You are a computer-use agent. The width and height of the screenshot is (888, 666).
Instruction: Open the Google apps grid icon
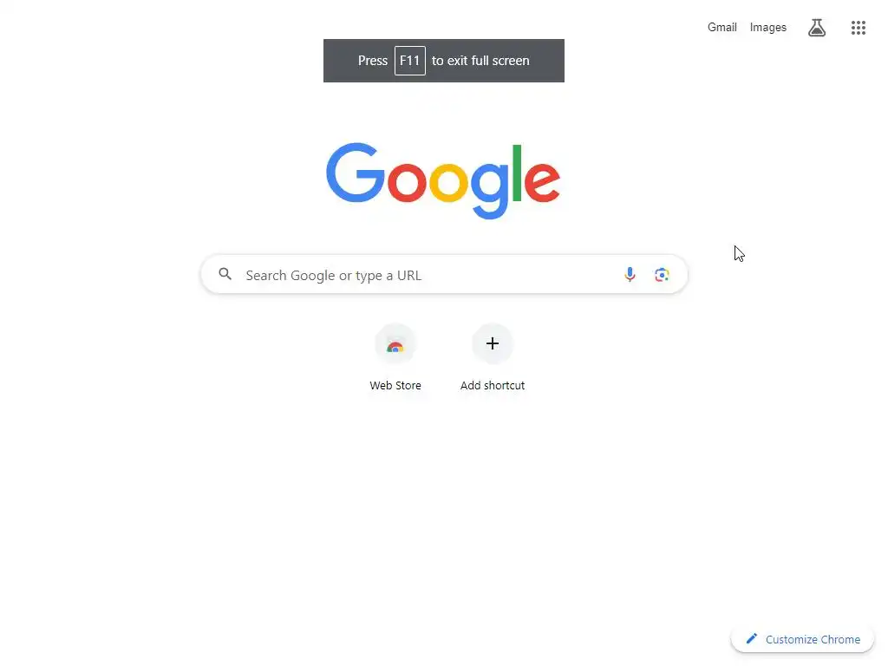click(858, 27)
